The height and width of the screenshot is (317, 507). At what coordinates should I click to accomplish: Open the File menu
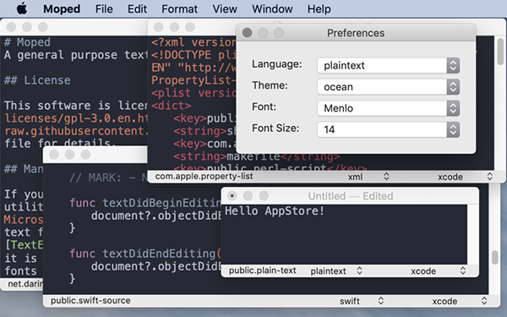click(104, 8)
